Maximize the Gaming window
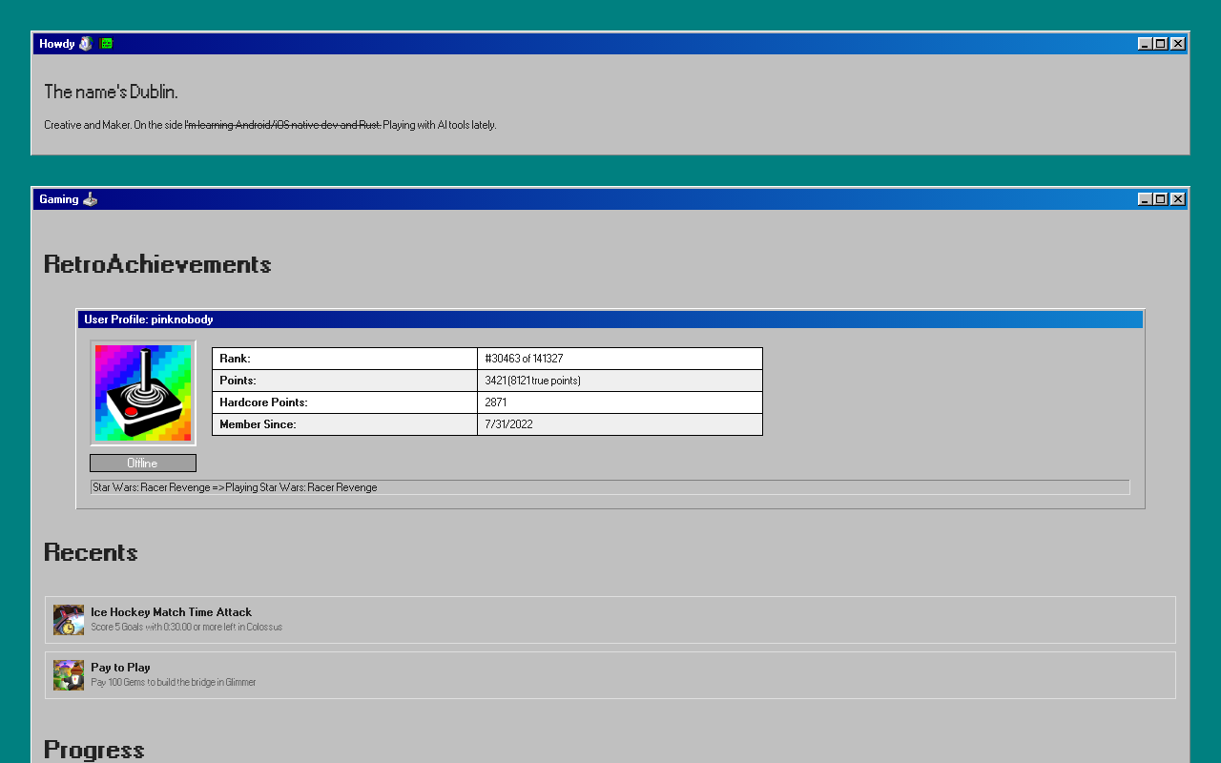Image resolution: width=1221 pixels, height=763 pixels. click(1161, 199)
